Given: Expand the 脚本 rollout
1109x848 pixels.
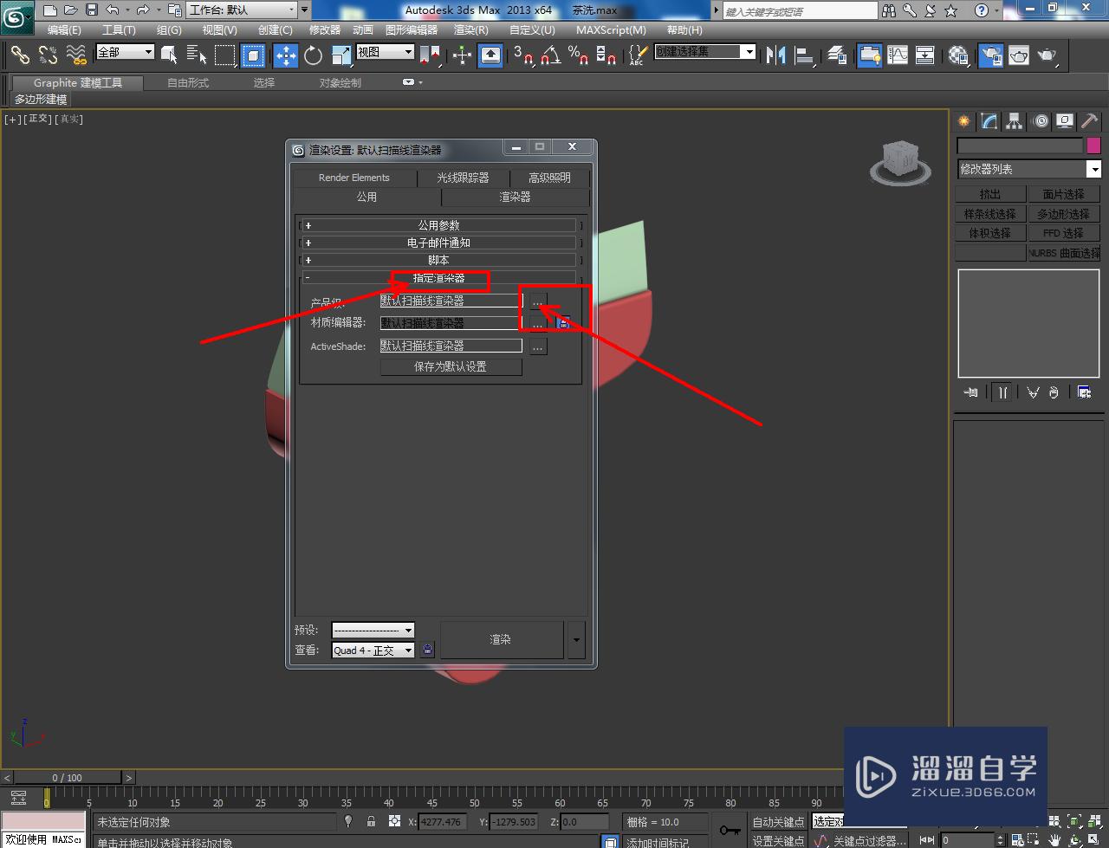Looking at the screenshot, I should click(438, 260).
